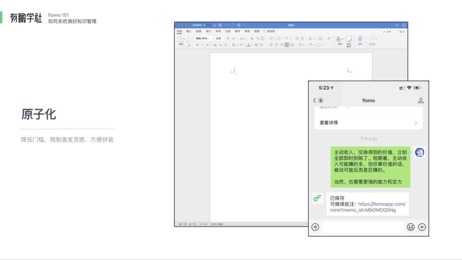Click the Format Painter brush icon
462x260 pixels.
pyautogui.click(x=189, y=46)
